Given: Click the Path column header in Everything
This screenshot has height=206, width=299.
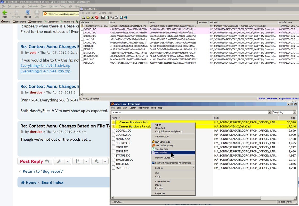Looking at the screenshot, I should click(245, 118).
